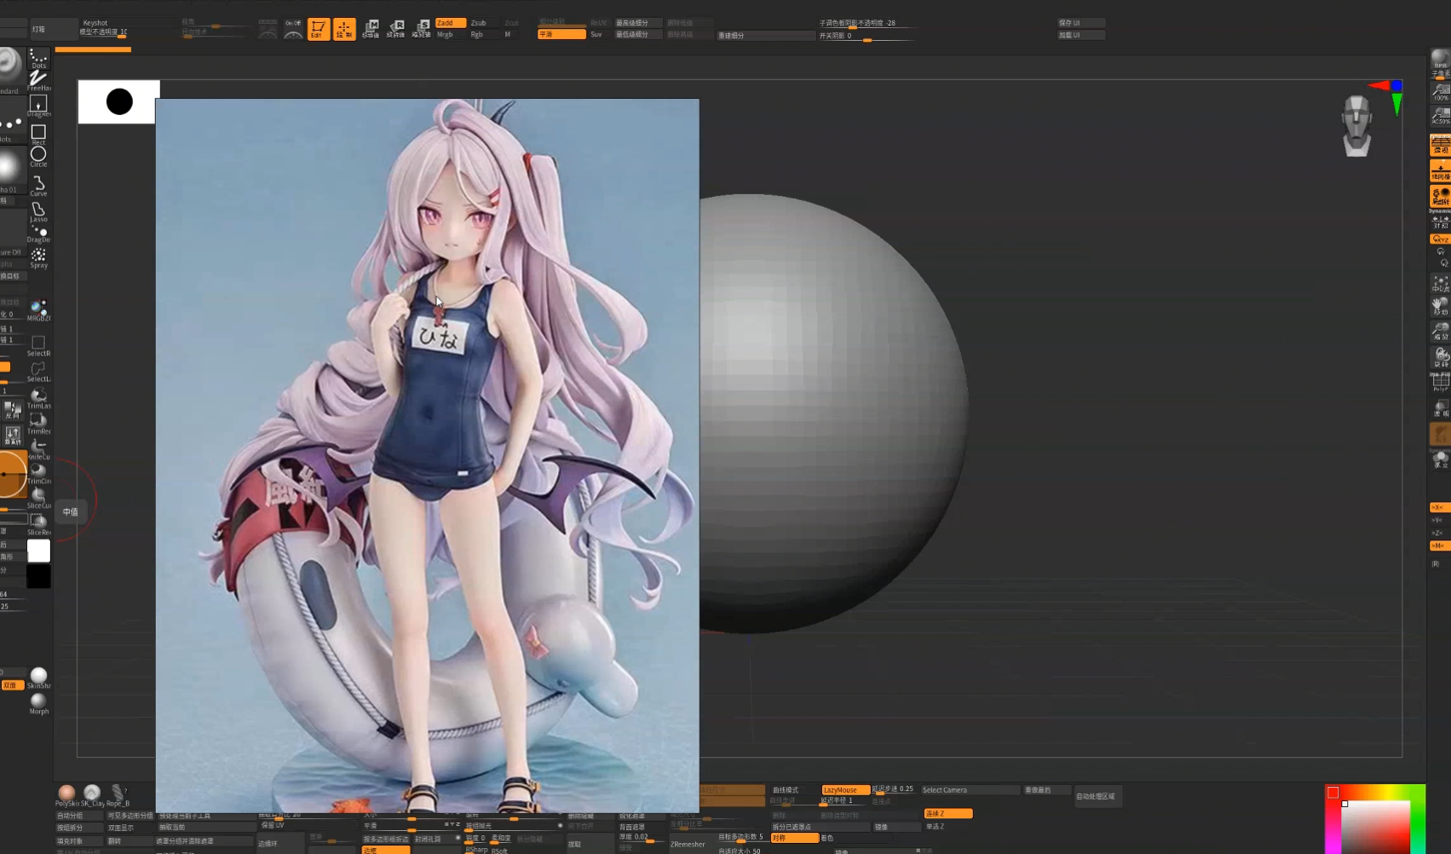The width and height of the screenshot is (1451, 854).
Task: Choose the TrimLasso brush
Action: coord(38,398)
